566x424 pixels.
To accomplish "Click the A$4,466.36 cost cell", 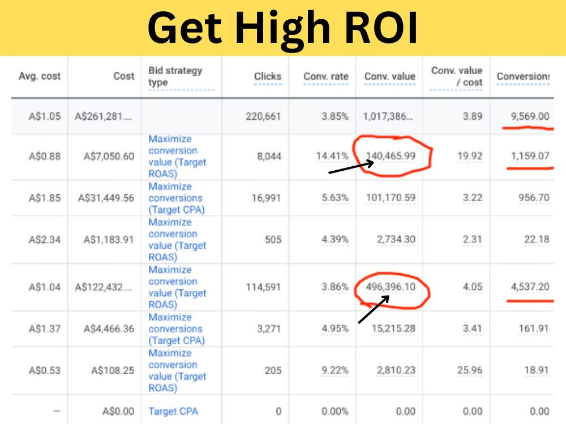I will pos(109,329).
